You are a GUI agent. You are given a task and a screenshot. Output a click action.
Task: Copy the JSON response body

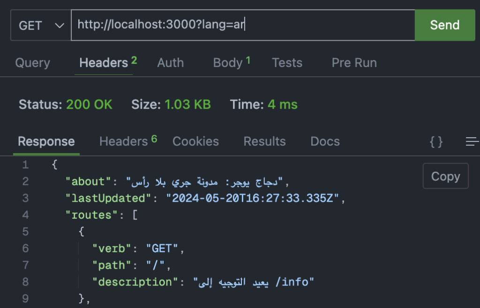coord(445,176)
